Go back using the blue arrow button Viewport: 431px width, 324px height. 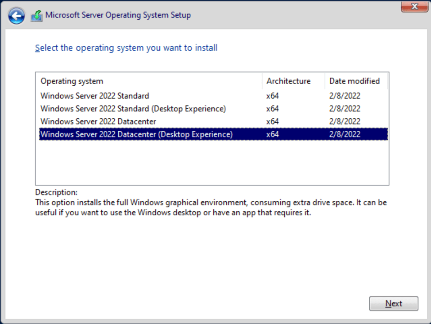[x=16, y=16]
